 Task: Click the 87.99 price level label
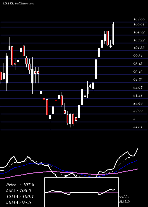(x=138, y=111)
